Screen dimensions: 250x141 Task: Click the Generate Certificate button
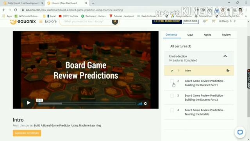click(27, 133)
